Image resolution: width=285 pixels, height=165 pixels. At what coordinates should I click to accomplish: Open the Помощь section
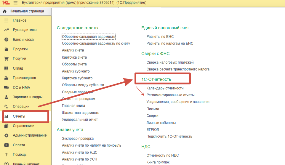[20, 155]
